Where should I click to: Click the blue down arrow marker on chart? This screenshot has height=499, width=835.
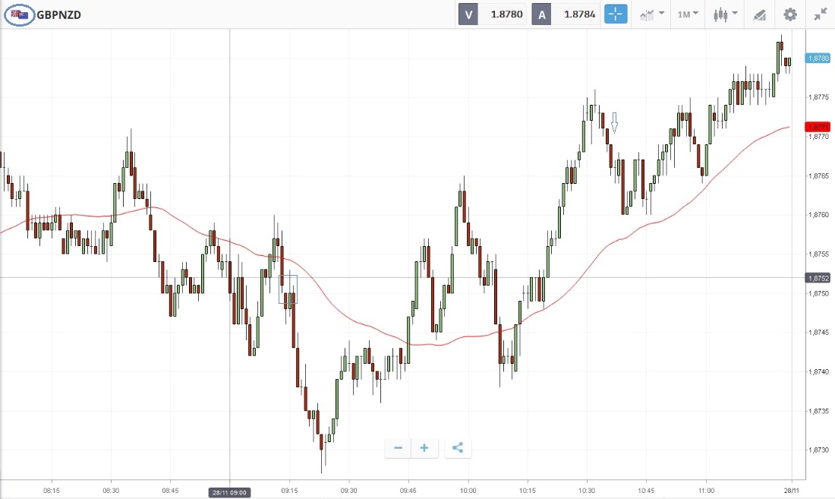tap(615, 123)
